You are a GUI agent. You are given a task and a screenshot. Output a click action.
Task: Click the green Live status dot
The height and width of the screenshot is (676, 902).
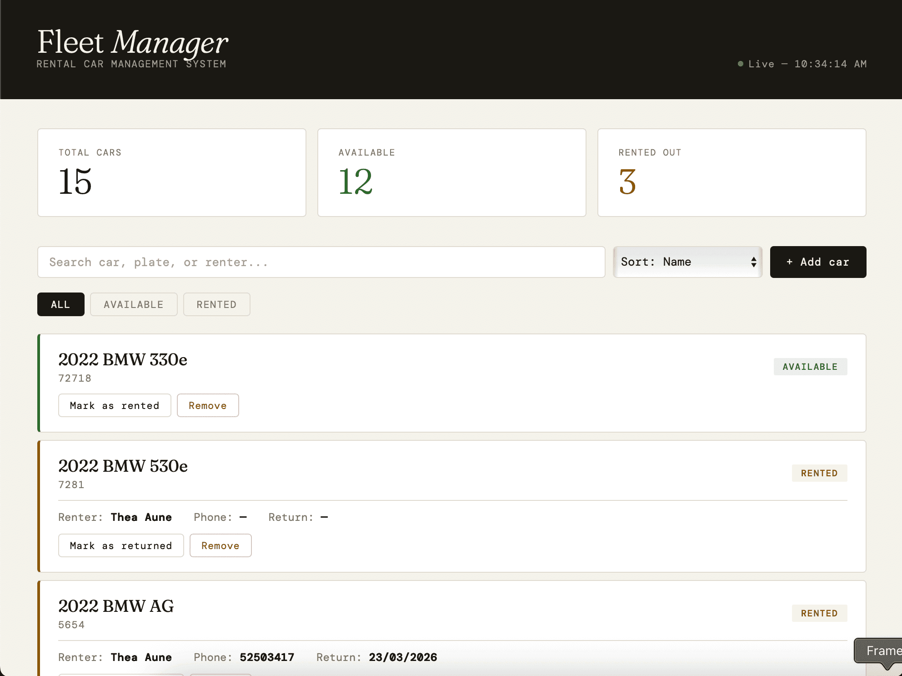pyautogui.click(x=741, y=64)
